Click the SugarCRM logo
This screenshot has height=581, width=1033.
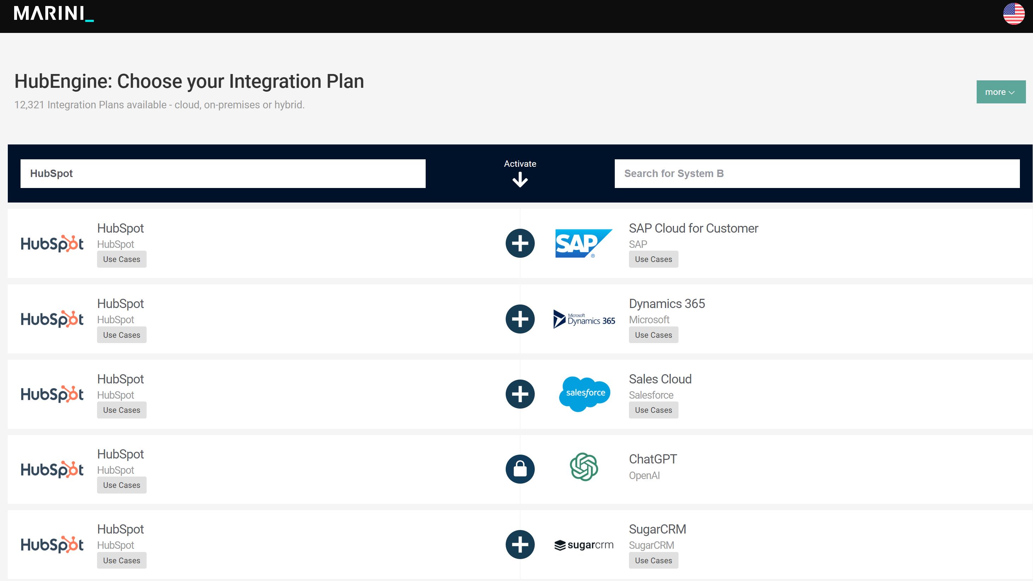tap(584, 545)
